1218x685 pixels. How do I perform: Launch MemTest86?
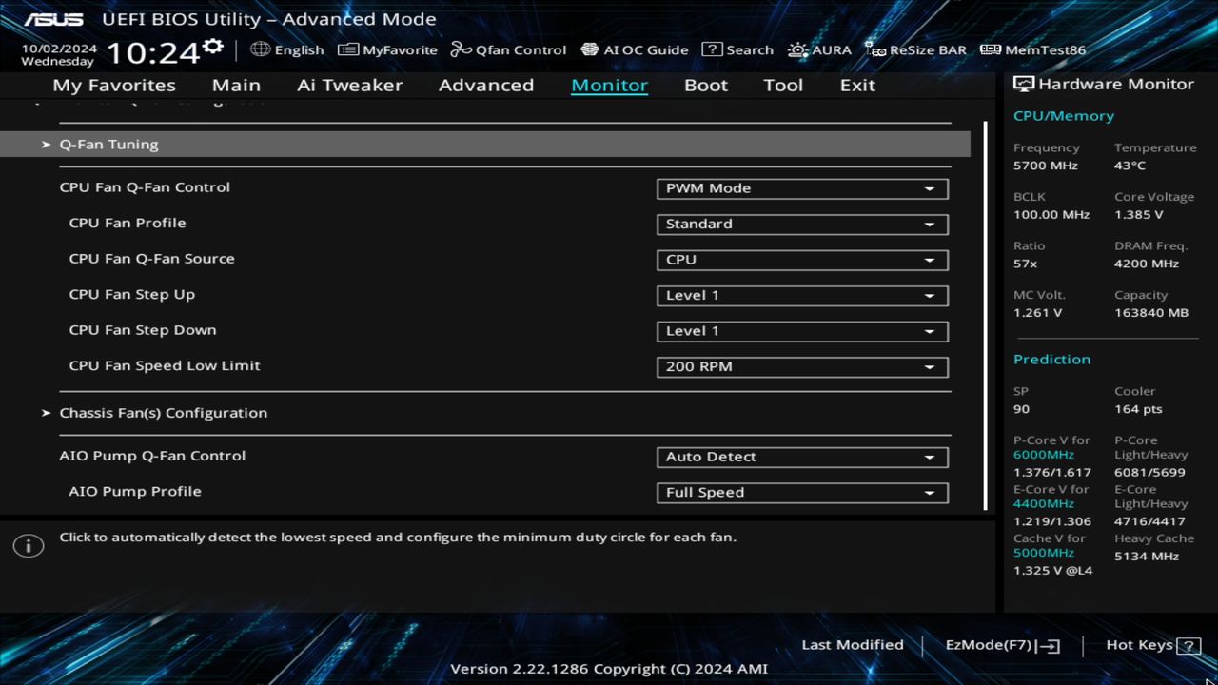(1031, 49)
